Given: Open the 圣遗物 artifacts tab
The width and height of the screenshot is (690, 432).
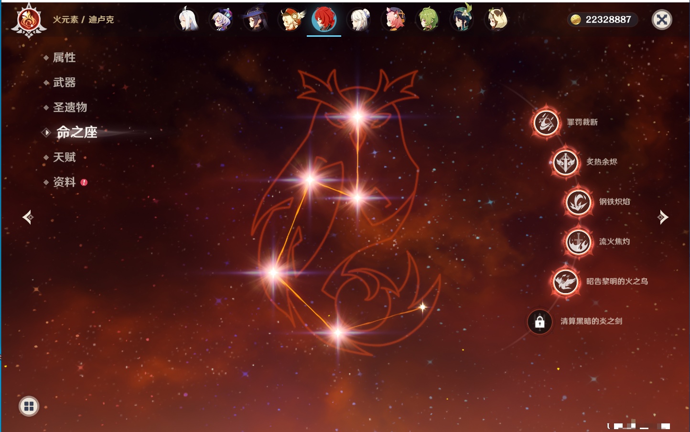Looking at the screenshot, I should tap(70, 107).
